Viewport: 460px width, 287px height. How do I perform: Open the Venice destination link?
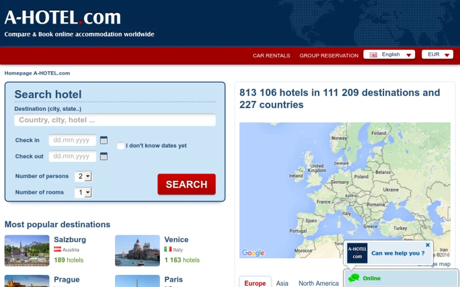coord(177,239)
